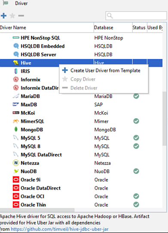Click the Mimer database cell

coord(101,121)
